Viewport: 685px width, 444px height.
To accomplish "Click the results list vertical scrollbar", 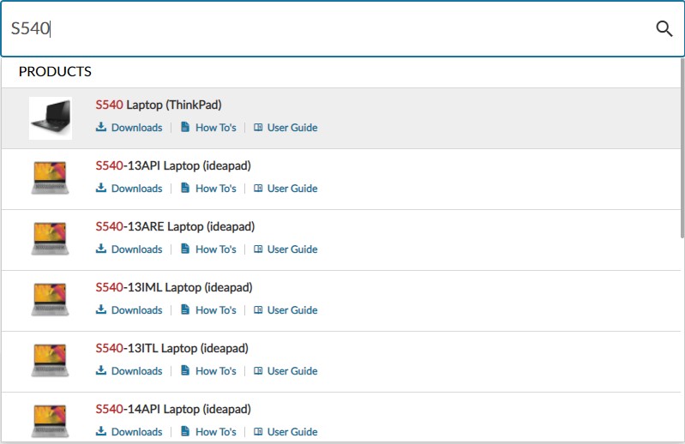I will [x=681, y=171].
